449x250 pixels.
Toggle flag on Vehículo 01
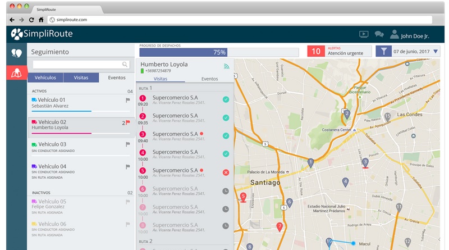click(x=128, y=100)
